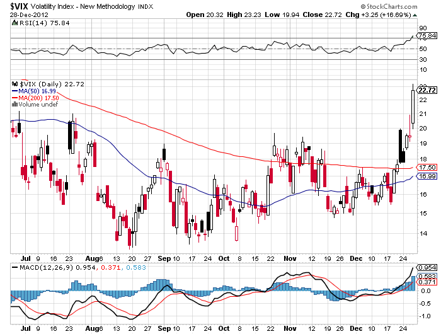The width and height of the screenshot is (441, 334).
Task: Click the -1.0 label on the MACD axis
Action: (424, 316)
